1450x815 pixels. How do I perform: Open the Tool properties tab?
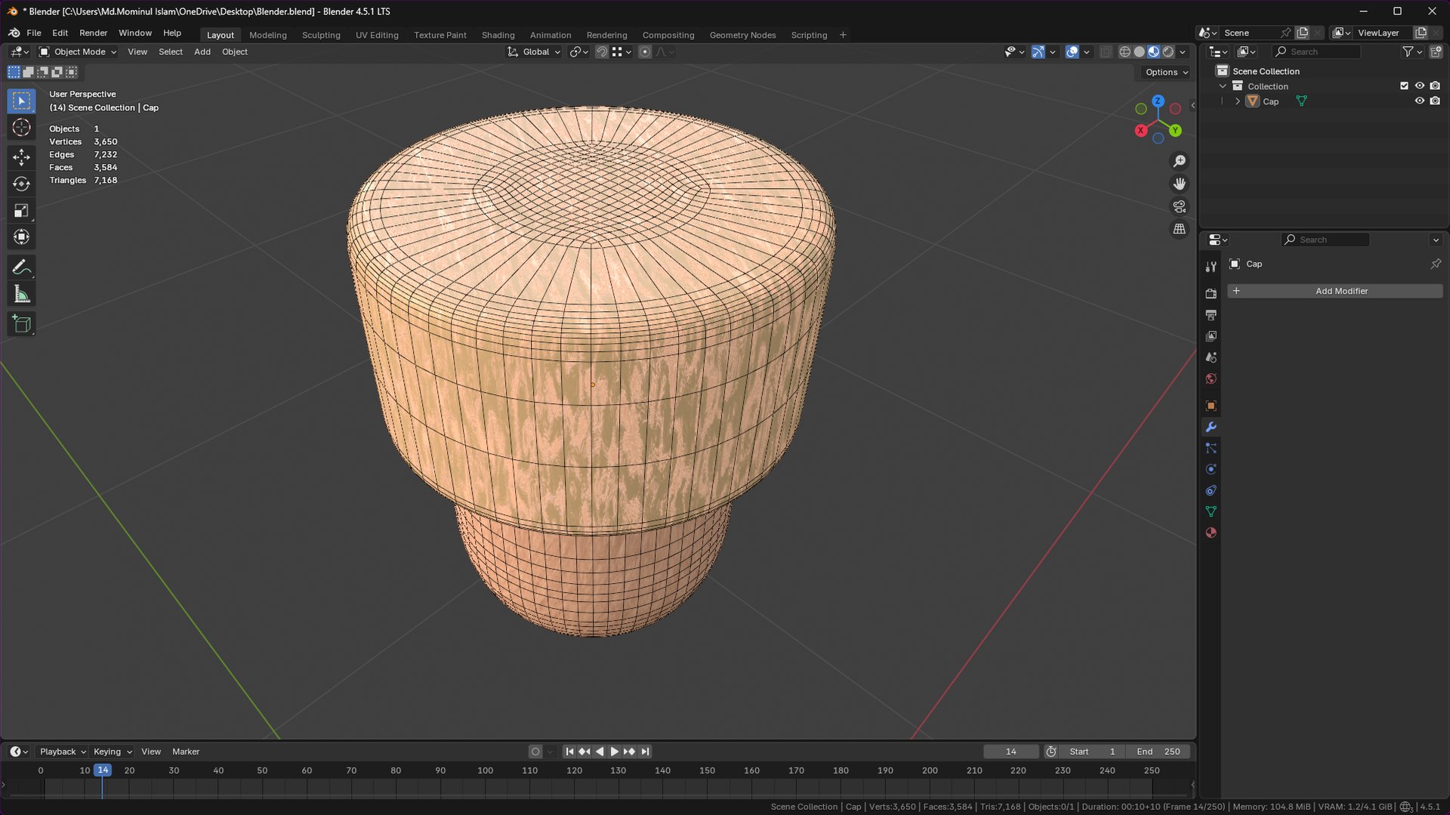click(x=1211, y=267)
